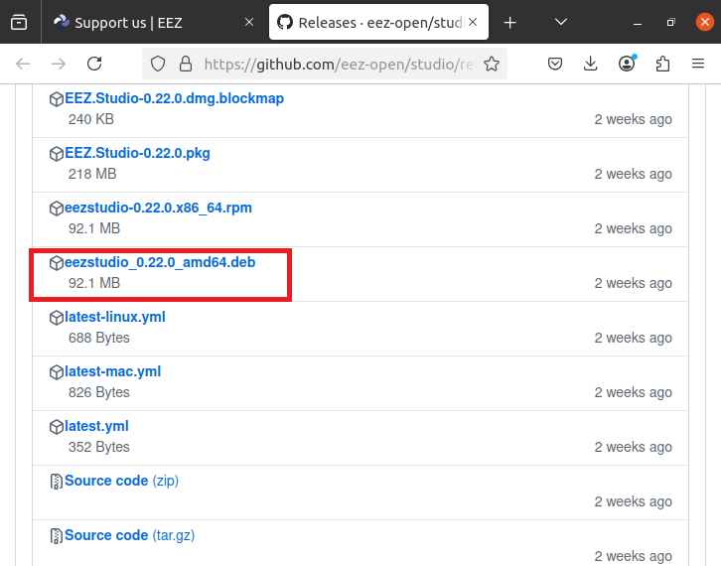Open the Firefox account icon
Viewport: 721px width, 566px height.
(627, 64)
